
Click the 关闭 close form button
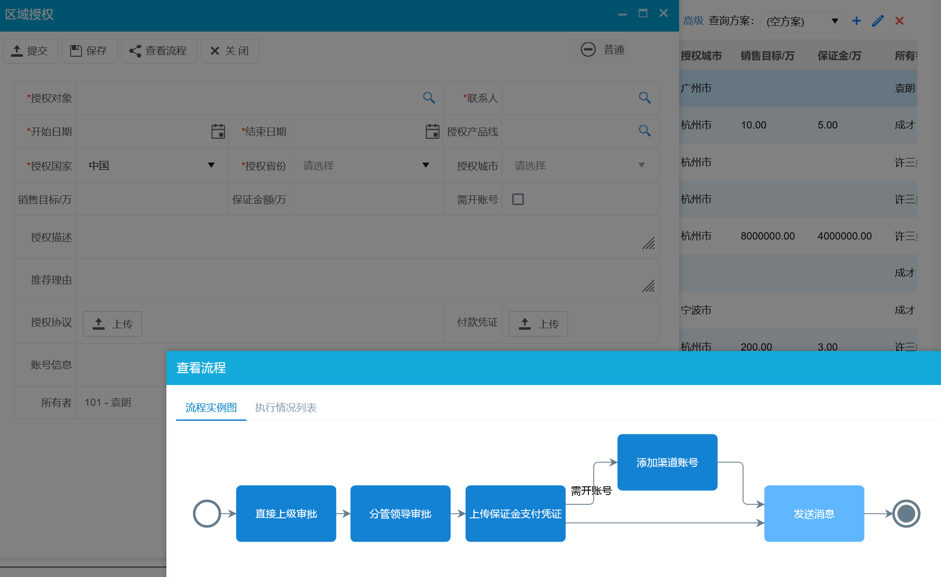tap(230, 51)
